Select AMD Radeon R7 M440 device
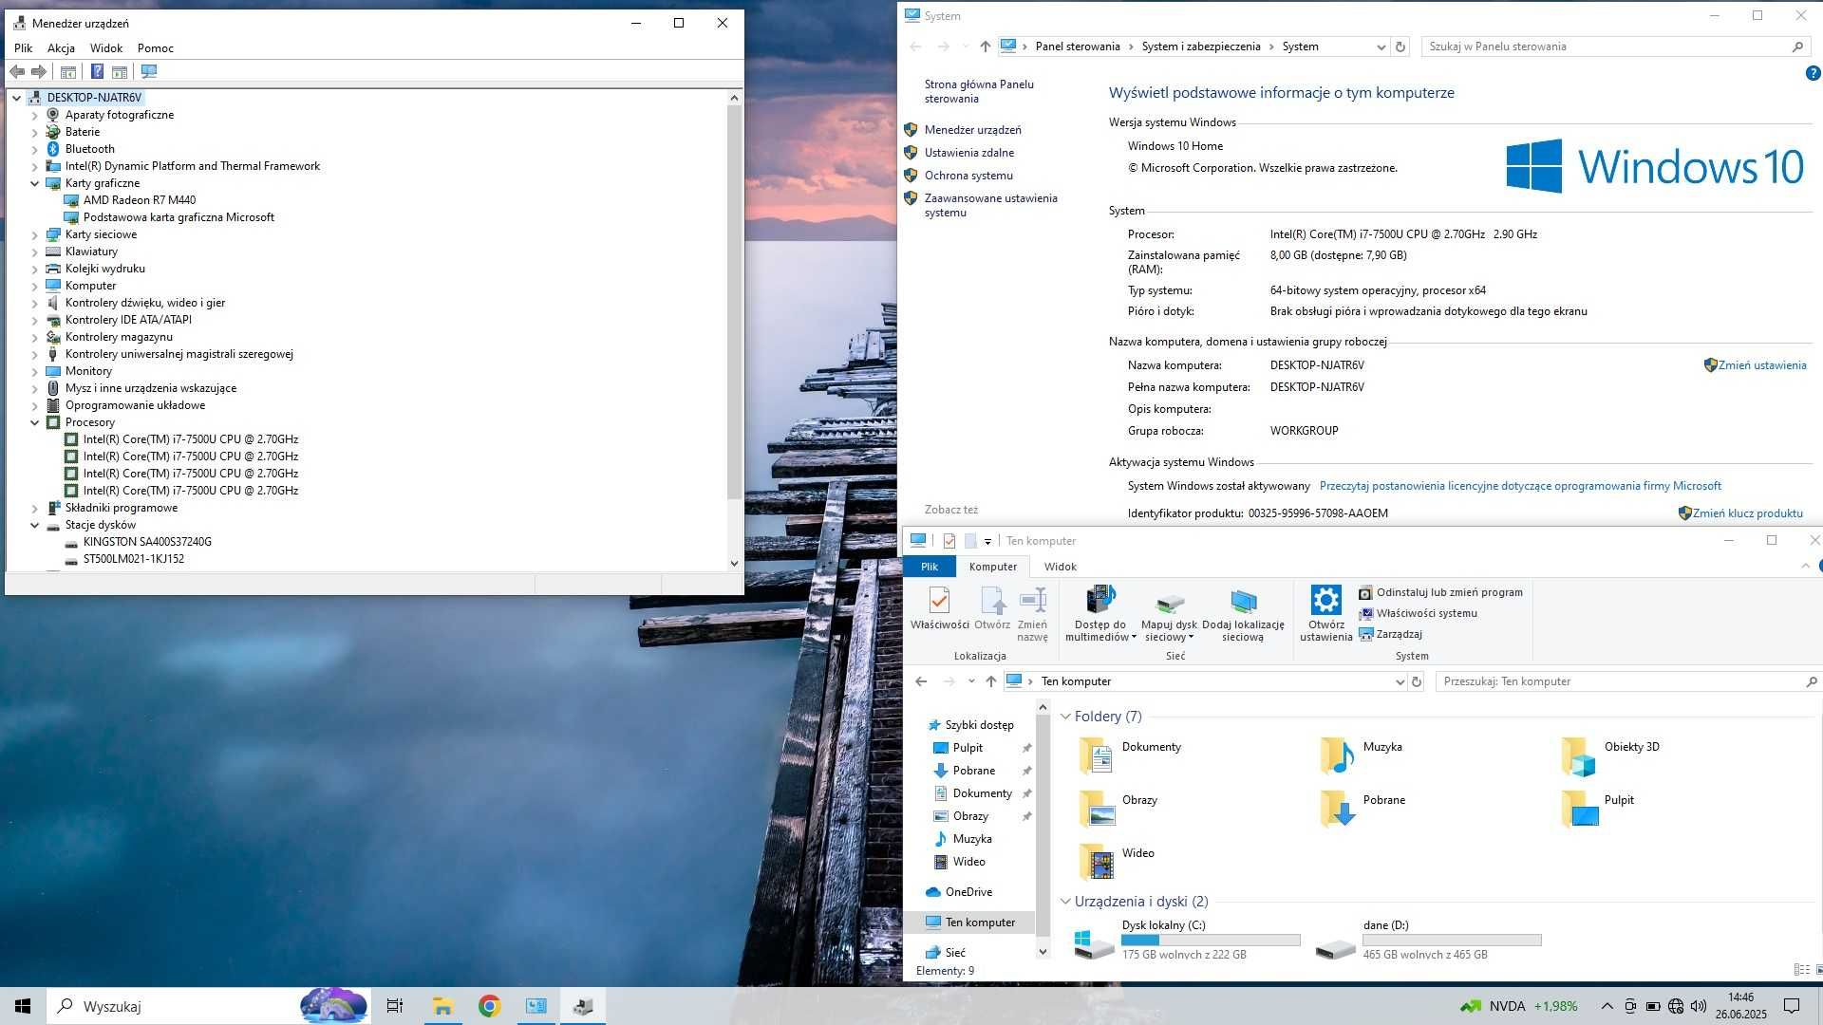 click(x=139, y=200)
